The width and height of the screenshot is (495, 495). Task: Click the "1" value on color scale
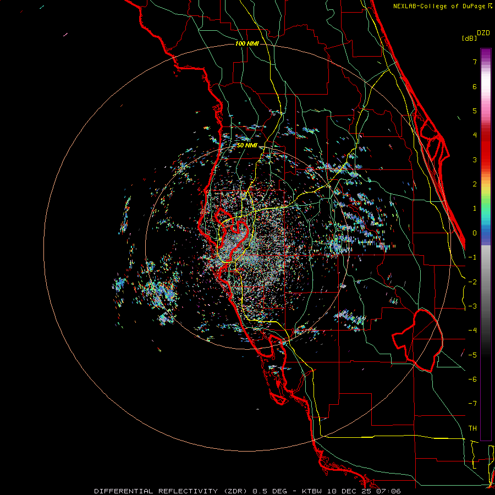475,208
